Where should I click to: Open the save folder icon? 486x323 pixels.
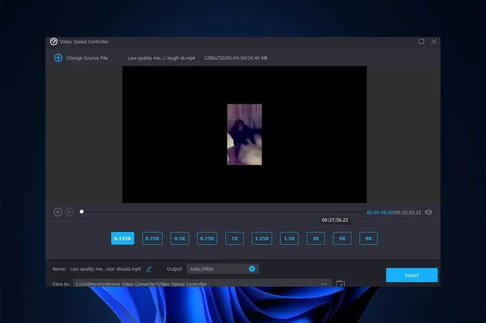pyautogui.click(x=341, y=284)
